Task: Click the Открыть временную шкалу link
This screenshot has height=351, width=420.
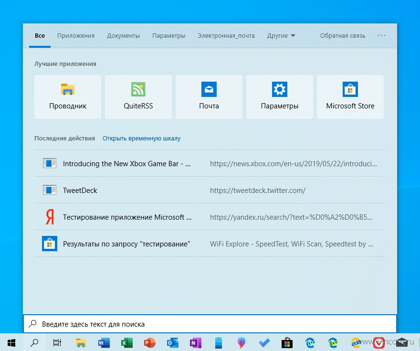Action: pos(141,138)
